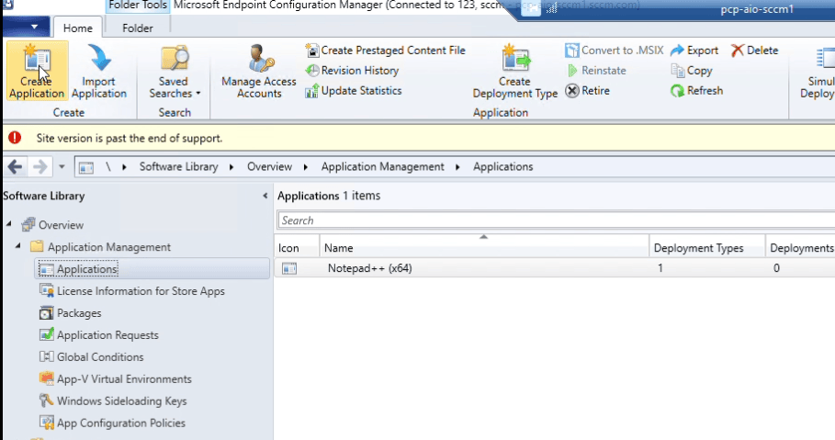The width and height of the screenshot is (835, 440).
Task: Click the Retire ribbon button
Action: tap(587, 91)
